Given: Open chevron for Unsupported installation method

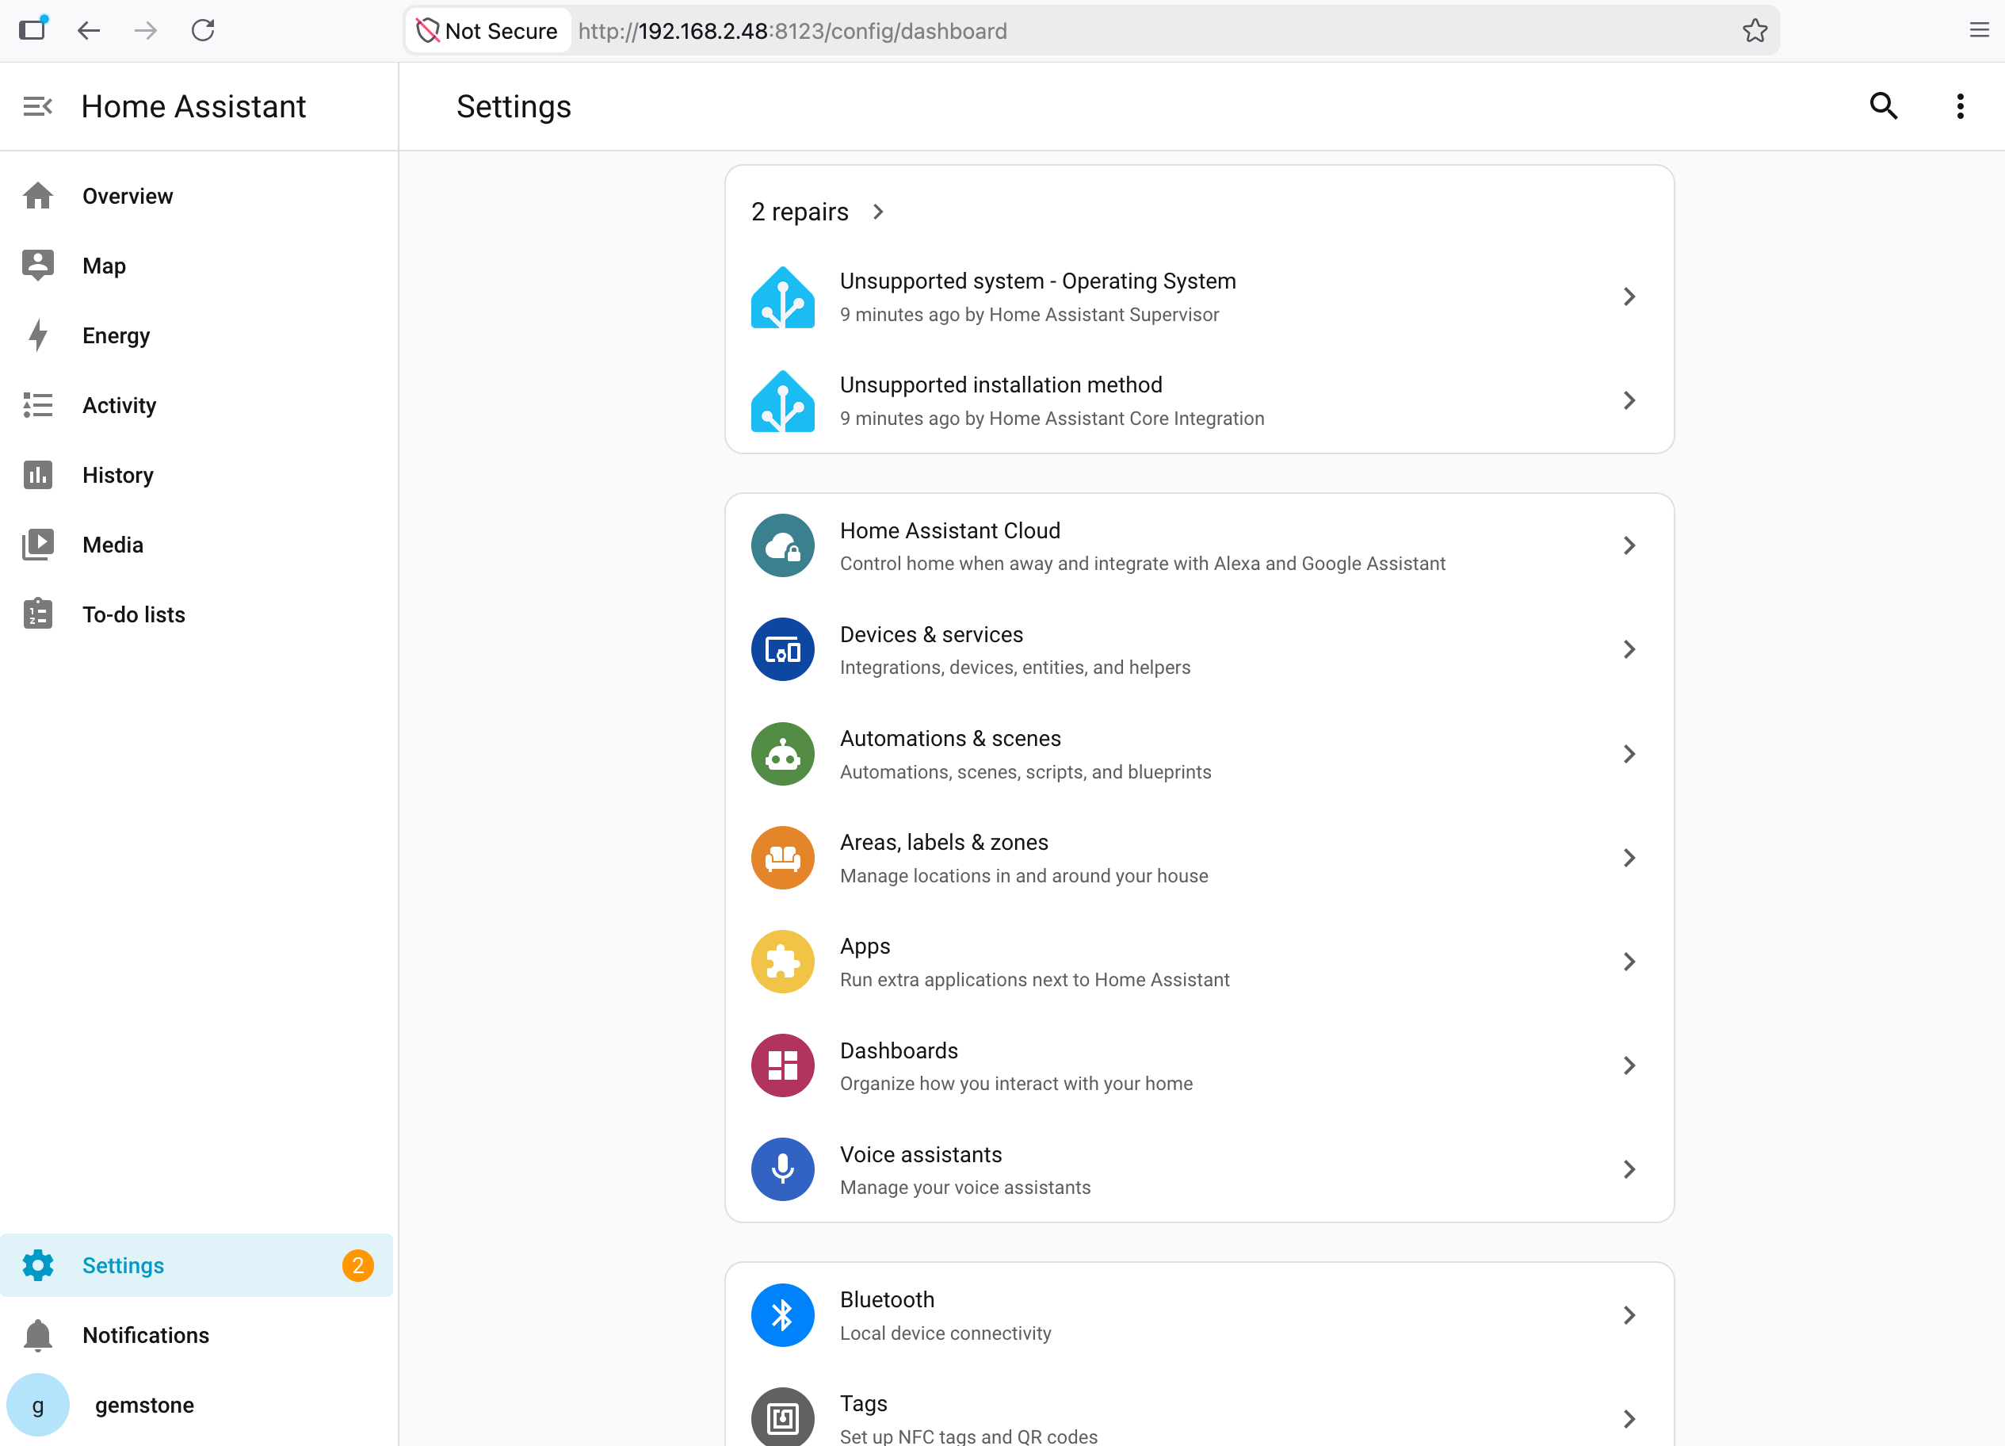Looking at the screenshot, I should coord(1629,400).
